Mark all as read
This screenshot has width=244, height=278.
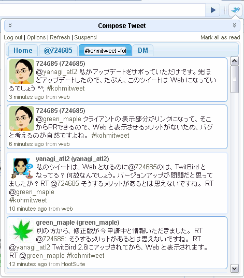click(x=220, y=37)
